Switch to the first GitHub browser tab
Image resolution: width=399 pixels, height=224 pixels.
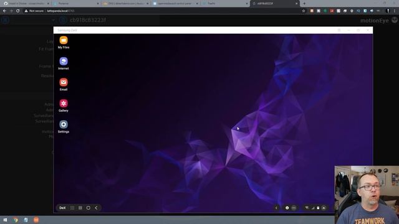26,4
